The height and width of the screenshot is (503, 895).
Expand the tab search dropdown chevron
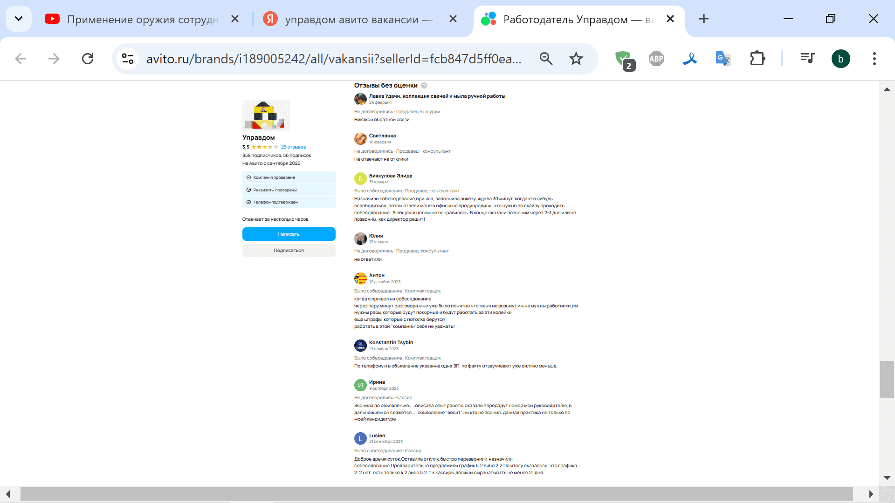19,19
